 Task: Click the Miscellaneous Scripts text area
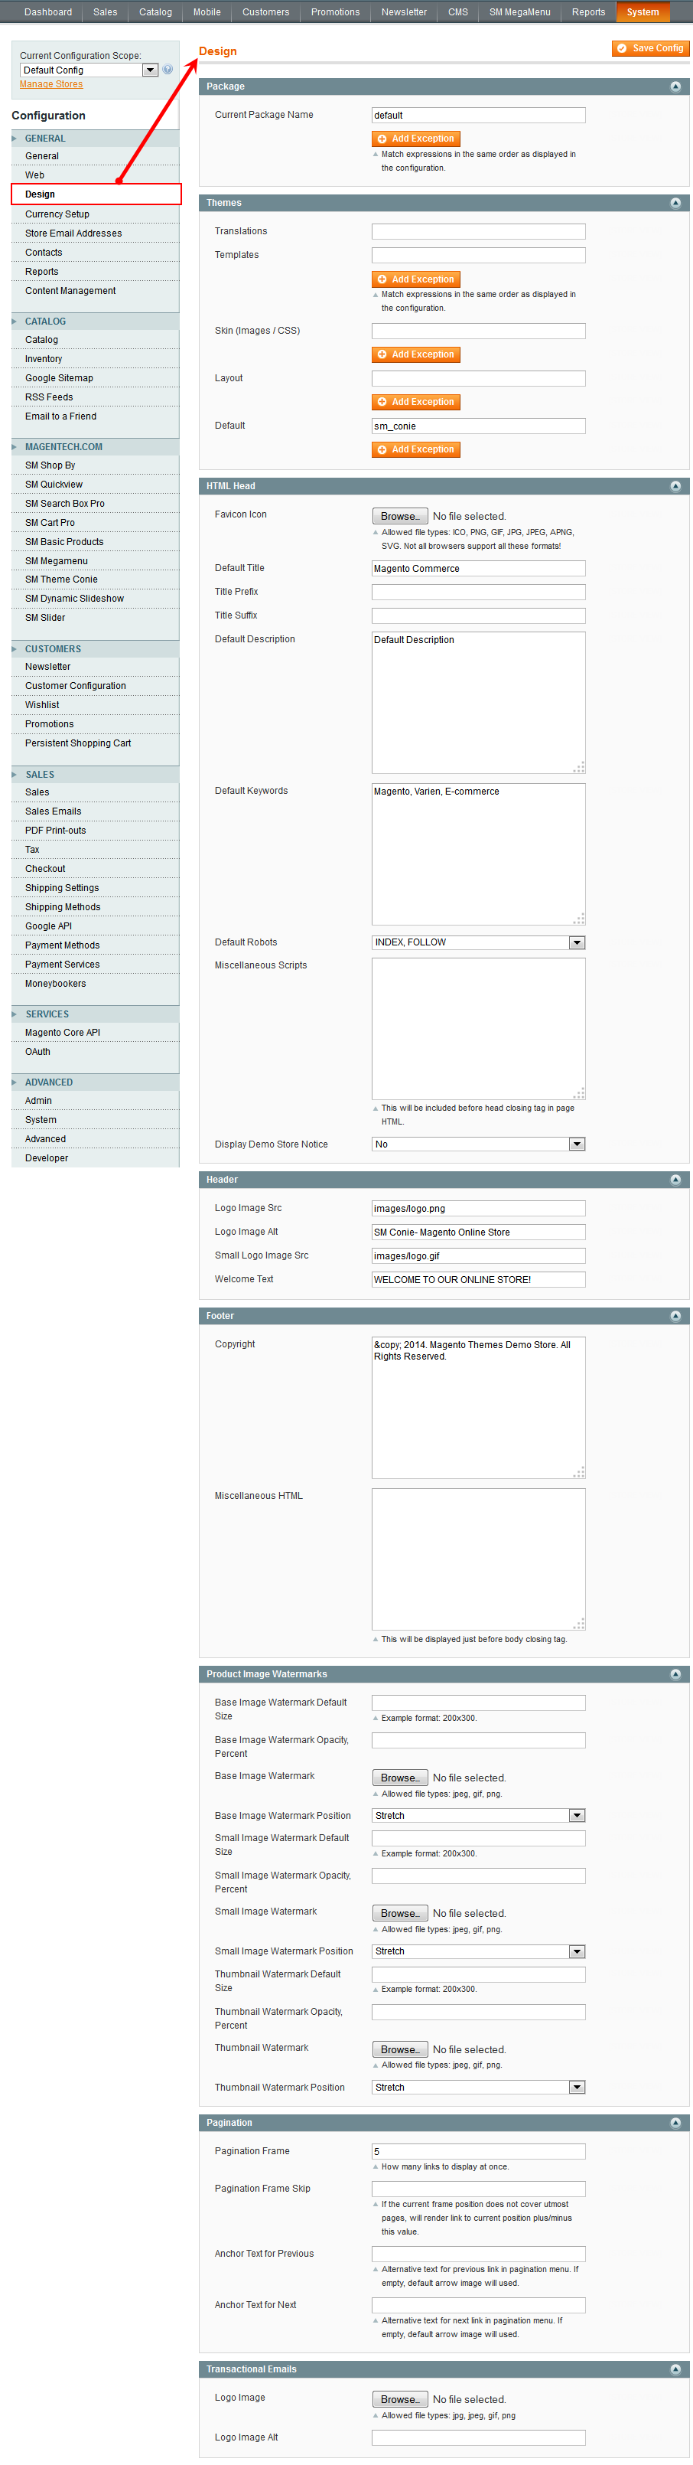point(478,1029)
